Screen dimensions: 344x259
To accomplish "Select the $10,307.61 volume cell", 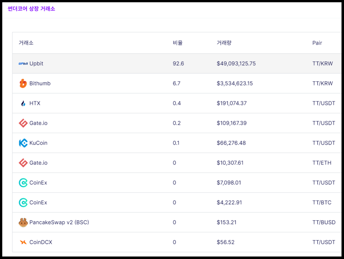I will pyautogui.click(x=230, y=163).
